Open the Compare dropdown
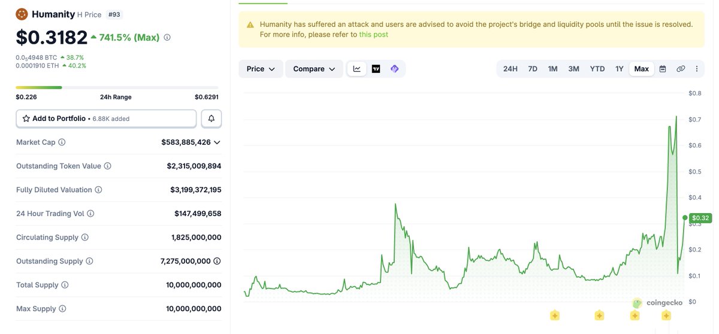The height and width of the screenshot is (334, 719). click(314, 69)
